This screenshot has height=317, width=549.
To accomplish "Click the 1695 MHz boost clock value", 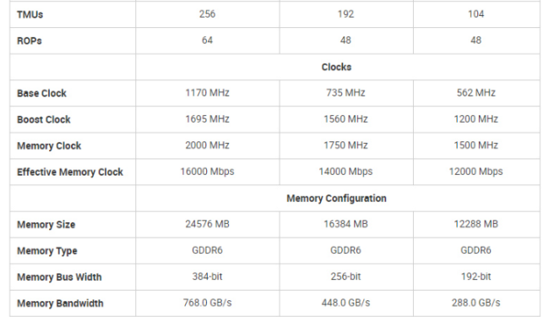I will tap(207, 119).
